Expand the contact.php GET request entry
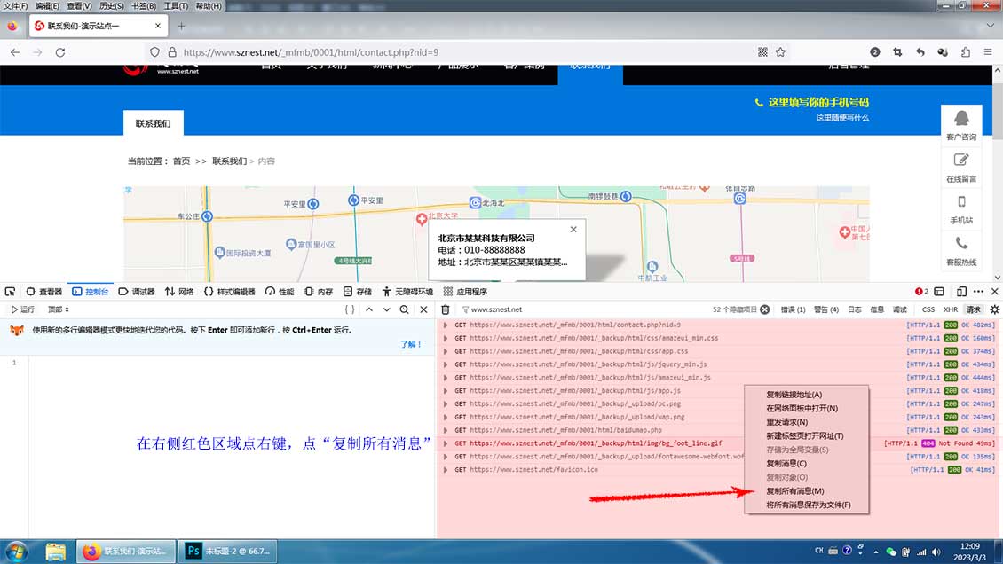Screen dimensions: 1003x564 446,325
